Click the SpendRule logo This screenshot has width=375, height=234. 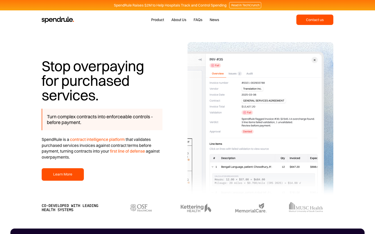(x=58, y=20)
